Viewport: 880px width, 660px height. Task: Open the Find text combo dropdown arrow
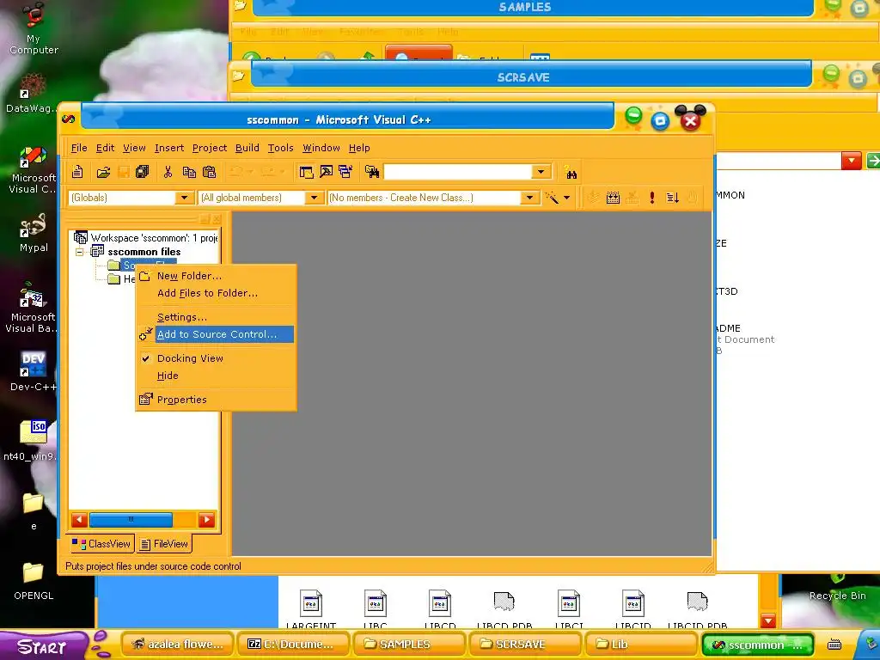point(541,172)
